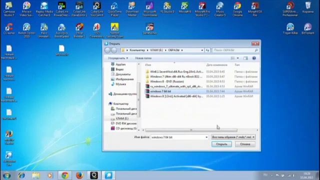This screenshot has width=320, height=180.
Task: Open the Driver Booster desktop shortcut
Action: 79,30
